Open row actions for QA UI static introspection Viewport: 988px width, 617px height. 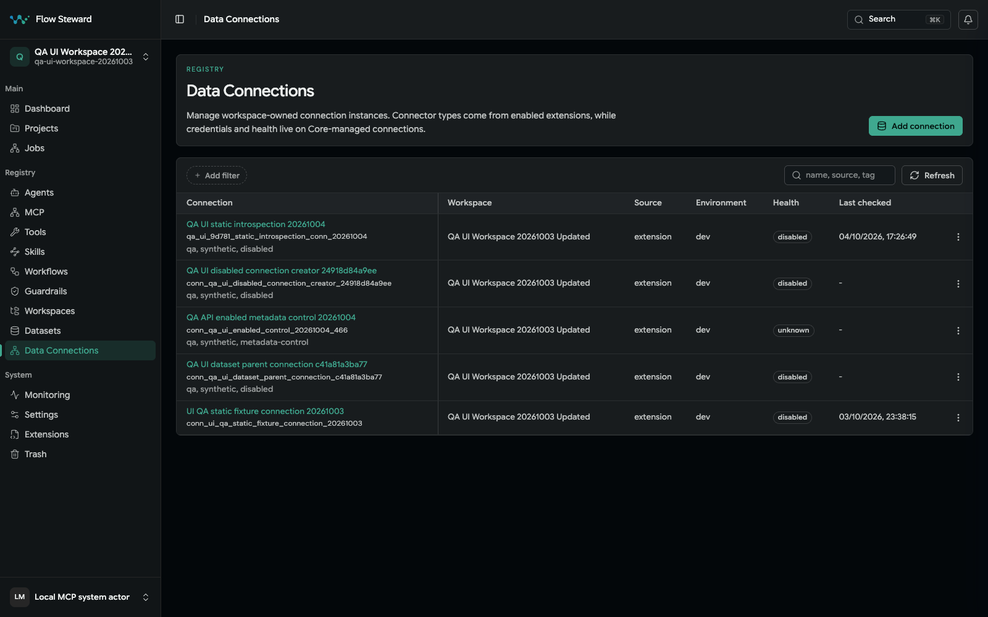click(x=958, y=237)
